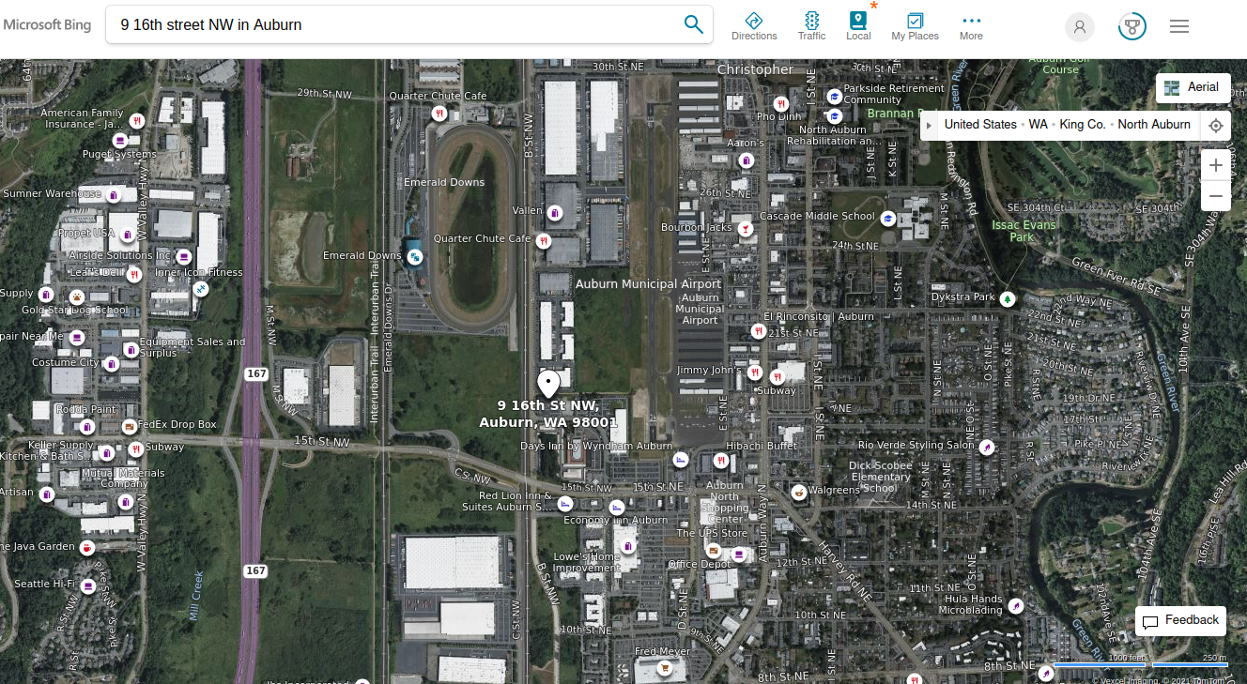Screen dimensions: 1247x684
Task: Switch map style via Aerial button
Action: point(1193,87)
